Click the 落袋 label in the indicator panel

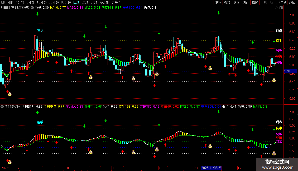(x=40, y=122)
